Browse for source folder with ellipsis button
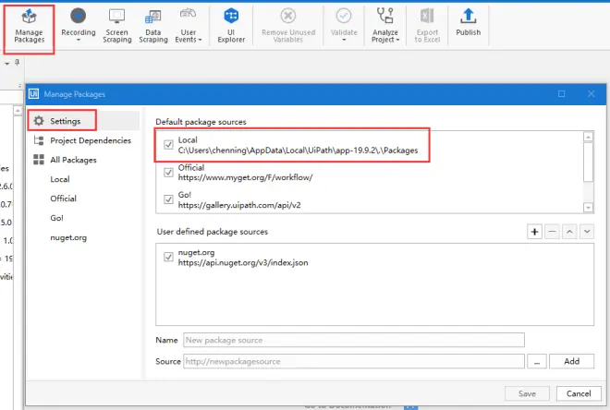Screen dimensions: 610x410 (537, 361)
